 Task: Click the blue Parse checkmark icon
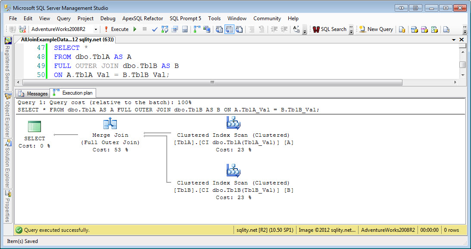tap(155, 29)
